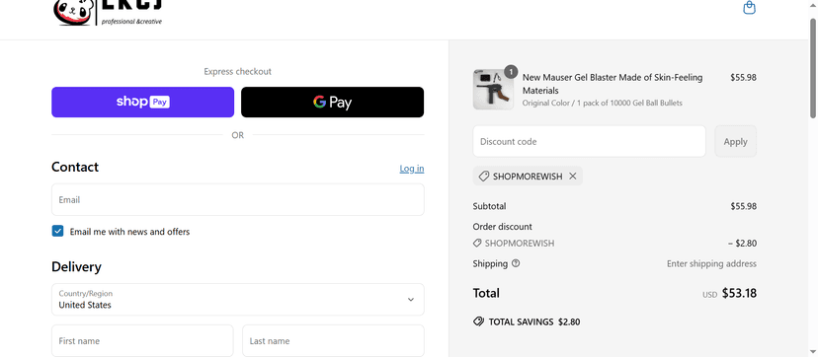
Task: Pay with Shop Pay express checkout
Action: pyautogui.click(x=142, y=102)
